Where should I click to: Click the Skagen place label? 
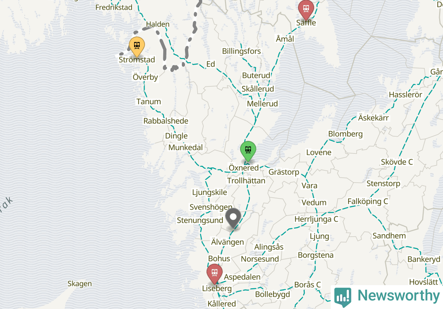pos(80,284)
